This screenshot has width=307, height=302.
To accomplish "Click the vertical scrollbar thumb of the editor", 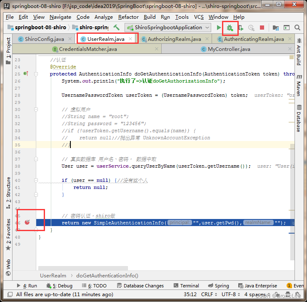I will pyautogui.click(x=292, y=202).
